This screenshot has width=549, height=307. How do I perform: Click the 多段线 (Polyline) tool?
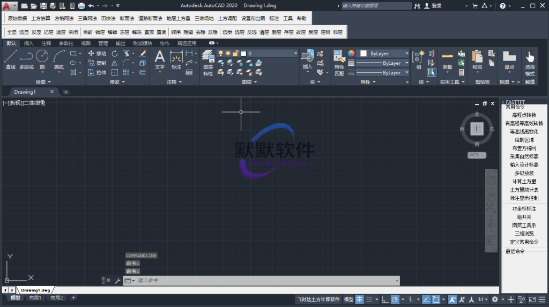click(26, 59)
